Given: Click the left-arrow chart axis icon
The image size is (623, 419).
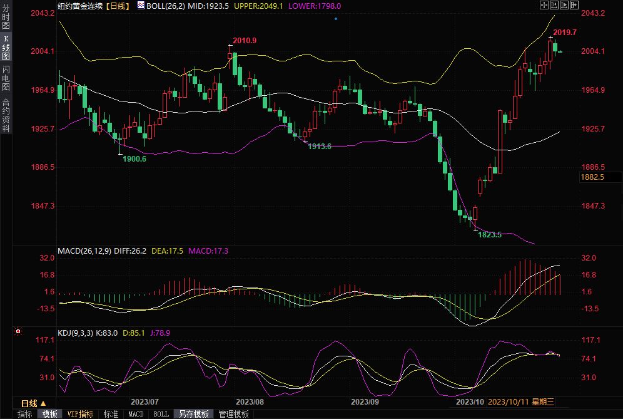Looking at the screenshot, I should (x=554, y=5).
